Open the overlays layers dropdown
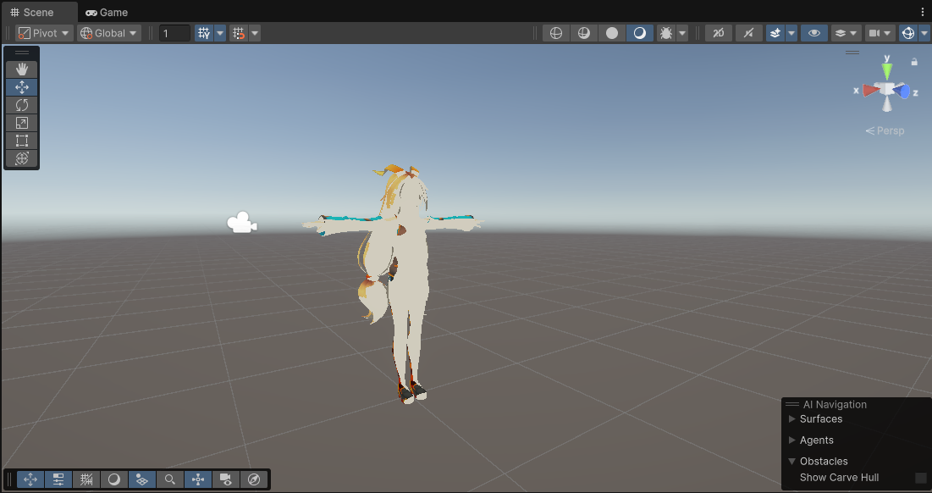The width and height of the screenshot is (932, 493). point(847,33)
